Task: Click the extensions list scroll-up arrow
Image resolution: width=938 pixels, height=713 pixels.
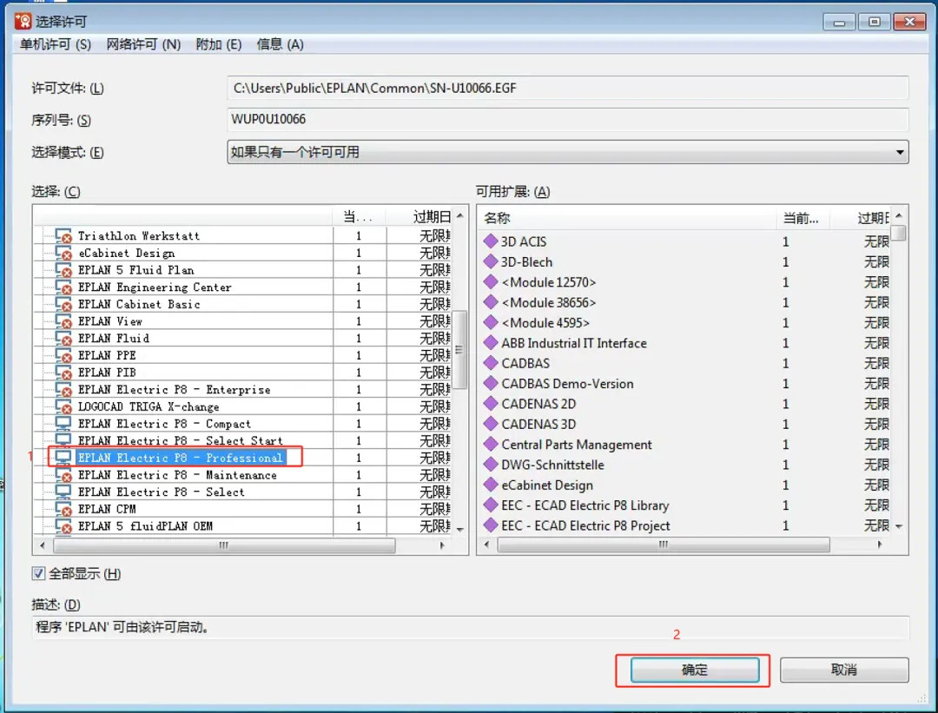Action: (899, 215)
